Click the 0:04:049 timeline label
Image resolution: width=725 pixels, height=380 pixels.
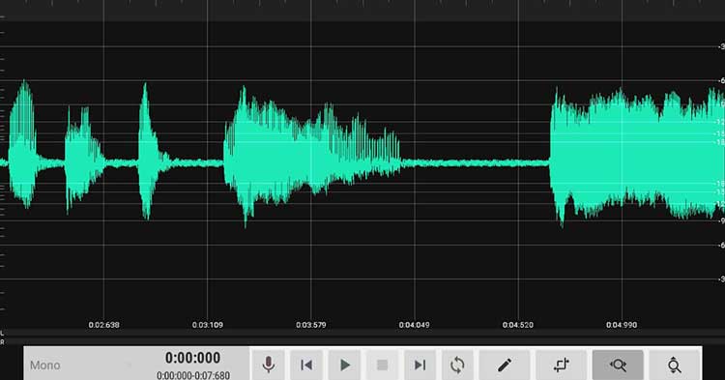415,325
